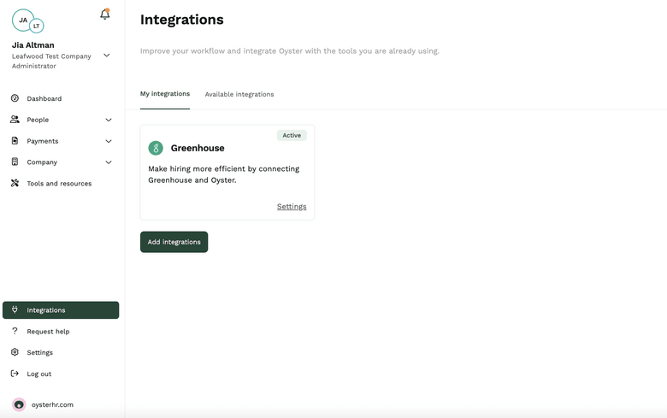
Task: Expand the Payments menu chevron
Action: click(109, 141)
